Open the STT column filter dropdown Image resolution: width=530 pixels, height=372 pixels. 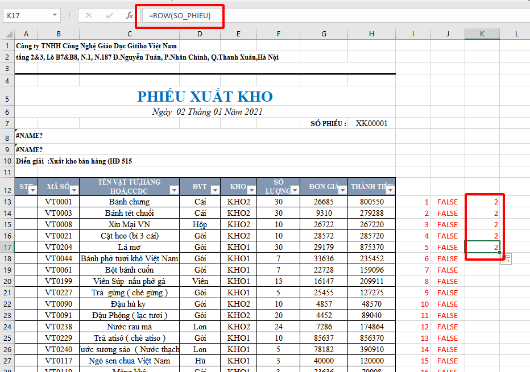click(x=32, y=191)
